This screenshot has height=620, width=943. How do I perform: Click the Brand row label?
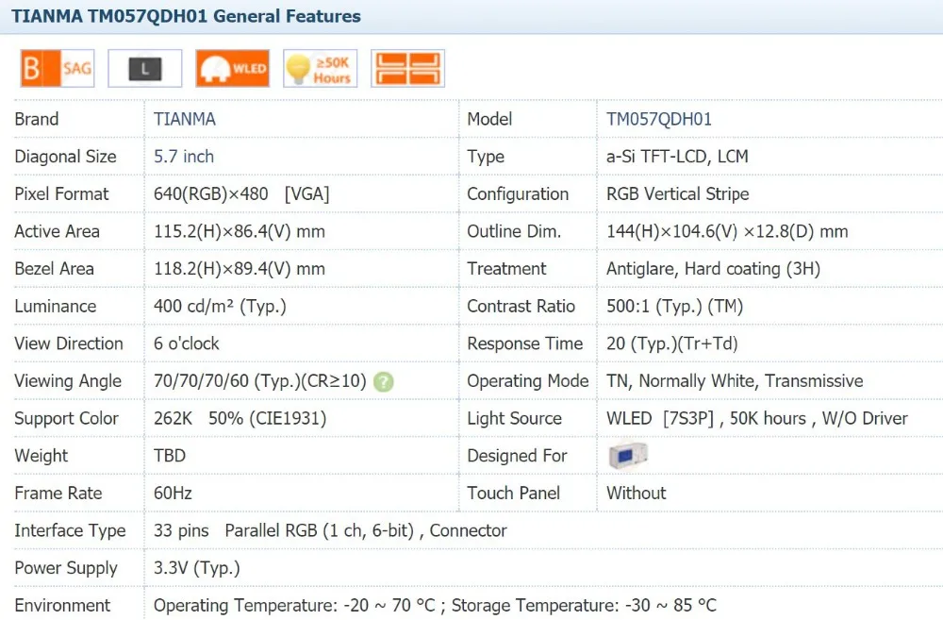(37, 119)
